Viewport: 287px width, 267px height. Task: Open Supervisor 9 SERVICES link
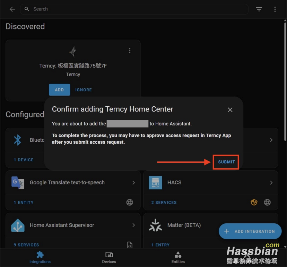(x=26, y=245)
